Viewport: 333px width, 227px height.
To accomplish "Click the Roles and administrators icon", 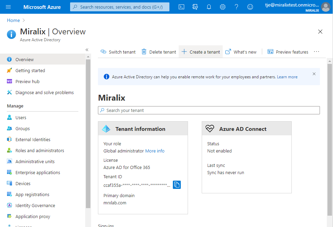I will tap(9, 150).
